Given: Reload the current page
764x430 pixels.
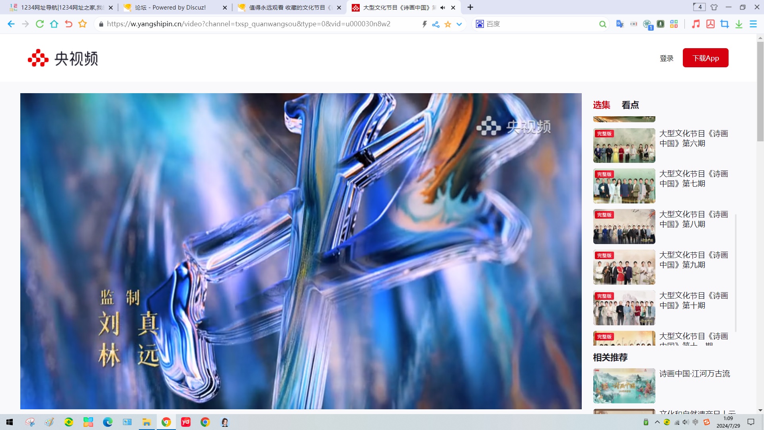Looking at the screenshot, I should pyautogui.click(x=40, y=24).
